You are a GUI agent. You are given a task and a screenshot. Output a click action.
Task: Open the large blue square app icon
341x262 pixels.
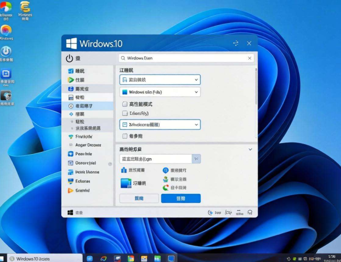(126, 183)
